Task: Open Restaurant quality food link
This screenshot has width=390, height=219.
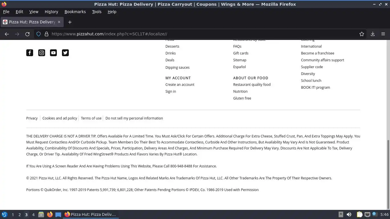Action: (252, 85)
